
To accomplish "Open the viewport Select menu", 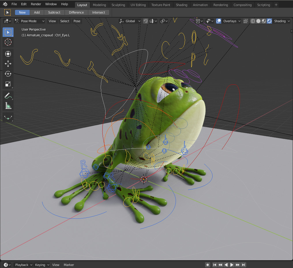I will click(x=65, y=21).
